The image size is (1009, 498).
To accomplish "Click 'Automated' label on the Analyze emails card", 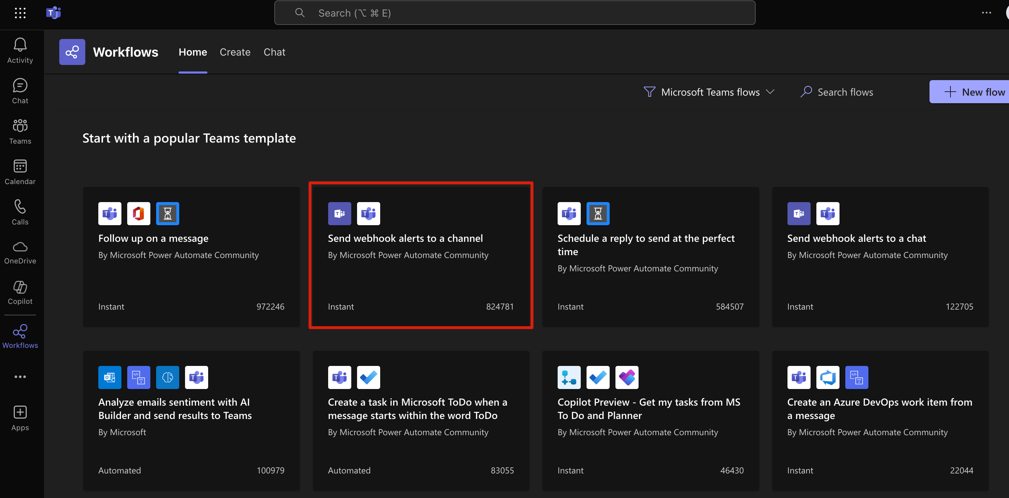I will coord(120,471).
